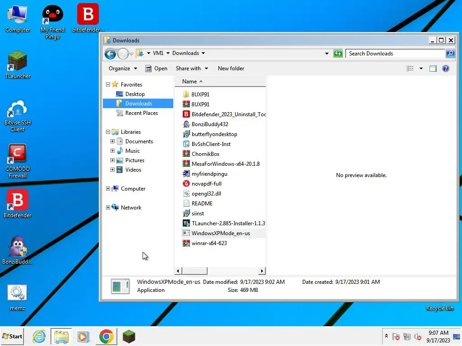
Task: Open the Organize menu
Action: (x=123, y=68)
